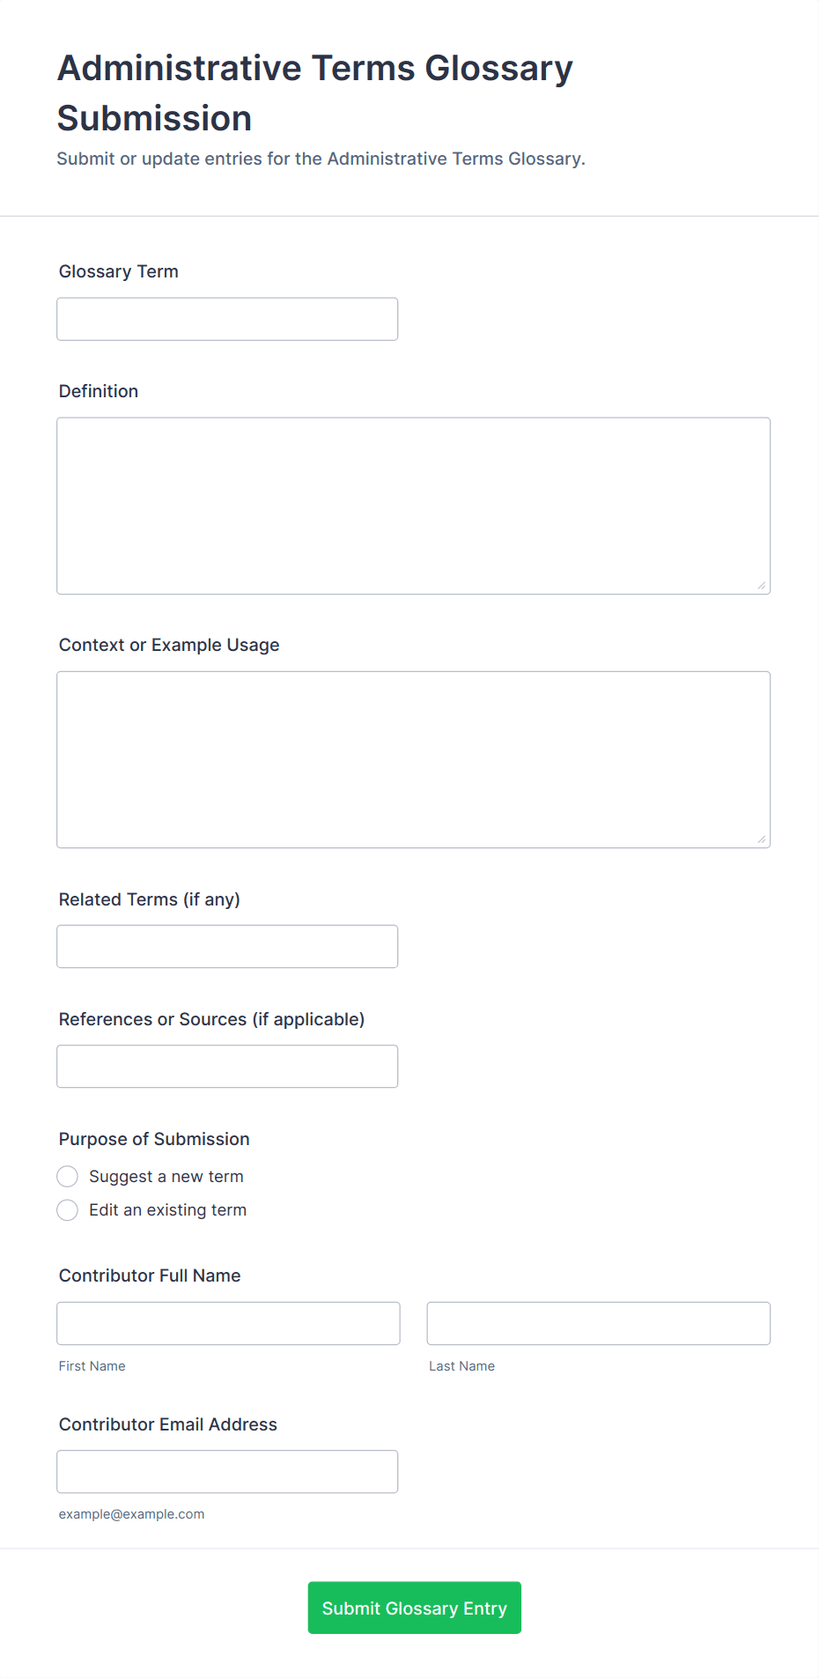Focus the Definition text area

413,506
